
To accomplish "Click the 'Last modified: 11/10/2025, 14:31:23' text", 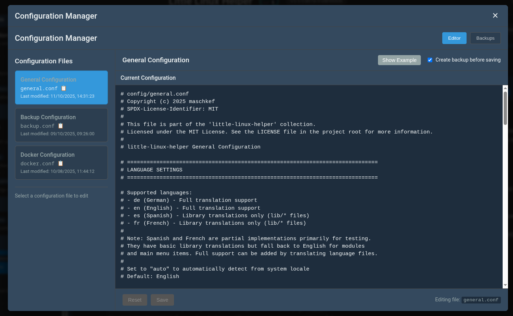I will click(58, 96).
